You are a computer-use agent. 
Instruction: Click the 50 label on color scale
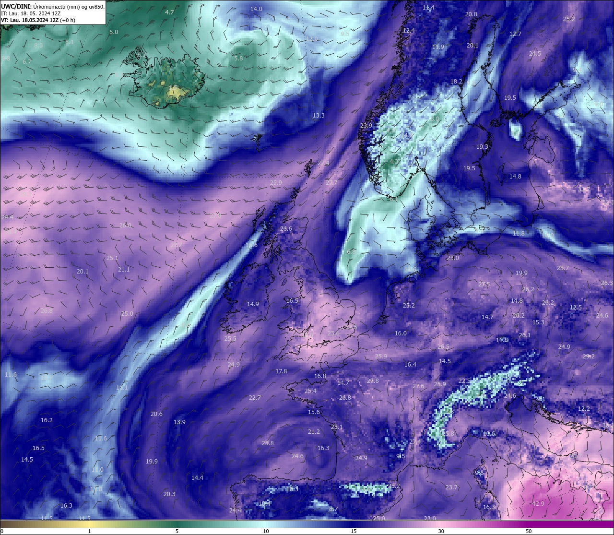(529, 531)
